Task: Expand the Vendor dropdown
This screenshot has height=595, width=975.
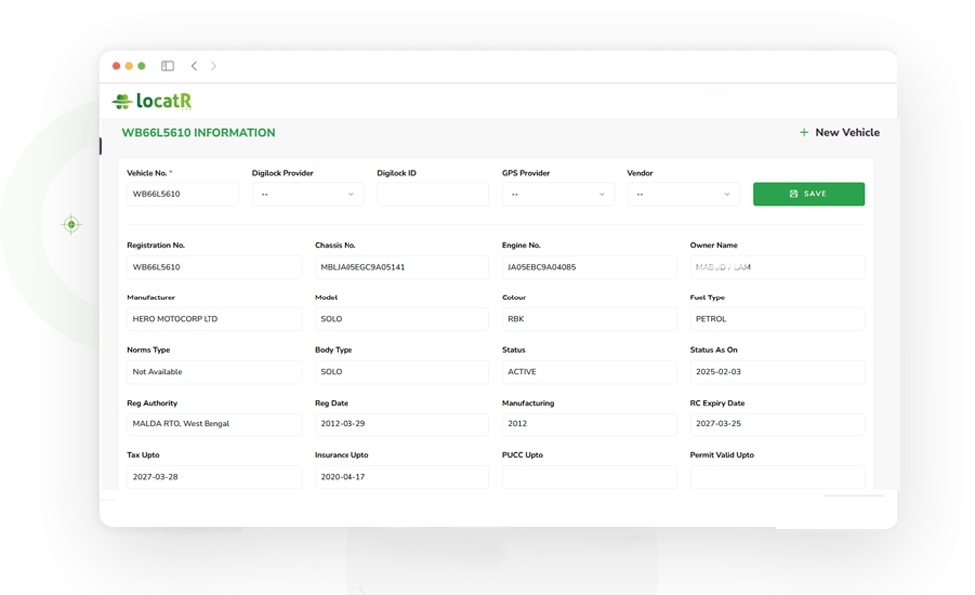Action: 683,194
